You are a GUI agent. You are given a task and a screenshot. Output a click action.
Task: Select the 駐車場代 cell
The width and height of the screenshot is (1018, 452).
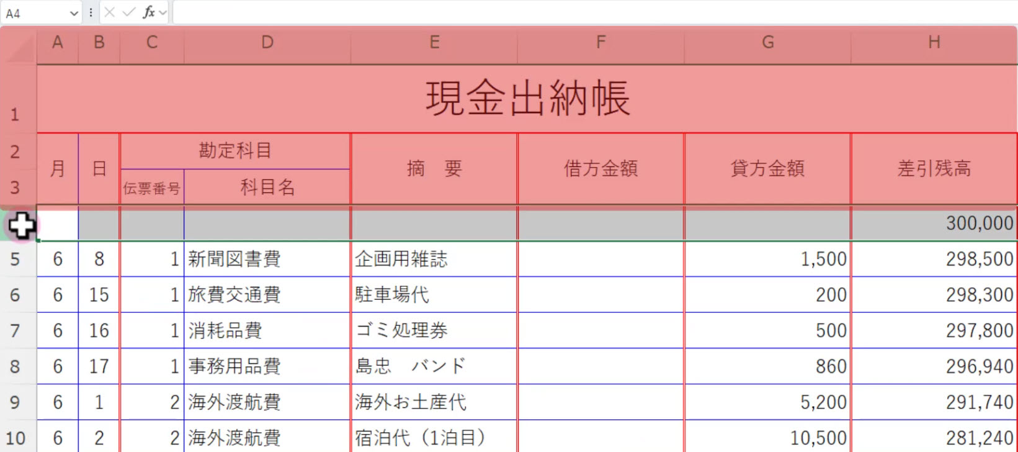pyautogui.click(x=434, y=294)
